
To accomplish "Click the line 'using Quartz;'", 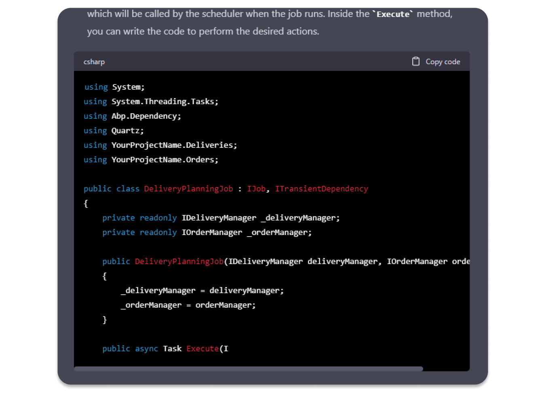I will tap(114, 131).
